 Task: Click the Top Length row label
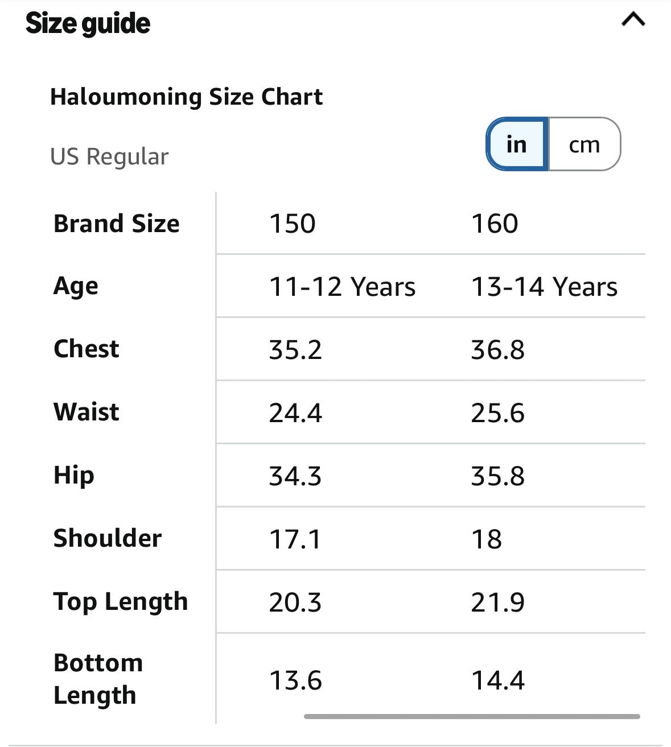[121, 602]
